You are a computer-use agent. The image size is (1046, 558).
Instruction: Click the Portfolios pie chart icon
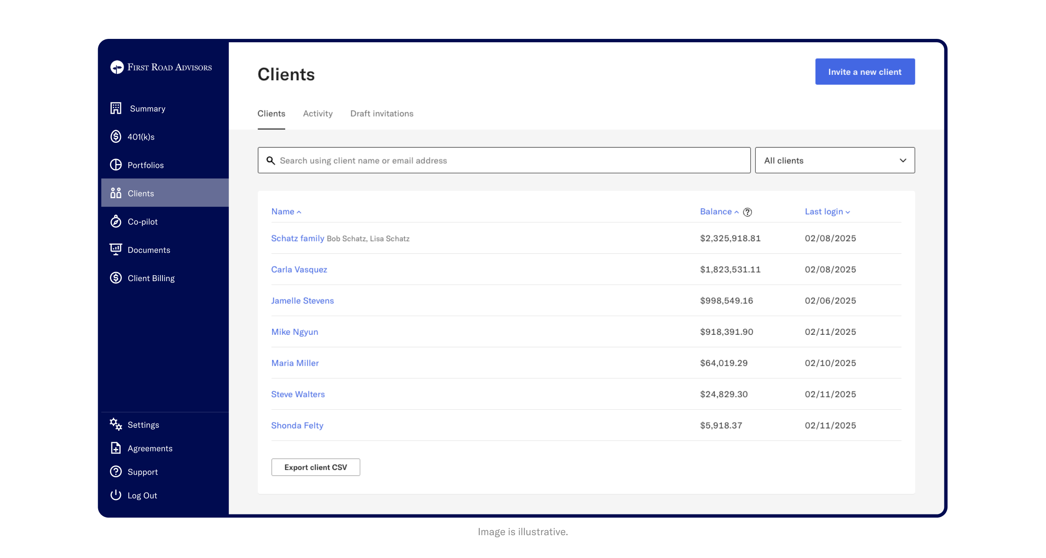tap(116, 165)
